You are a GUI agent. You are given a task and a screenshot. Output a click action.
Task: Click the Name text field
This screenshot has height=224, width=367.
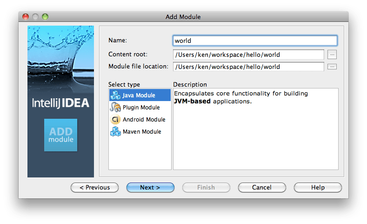pyautogui.click(x=255, y=41)
